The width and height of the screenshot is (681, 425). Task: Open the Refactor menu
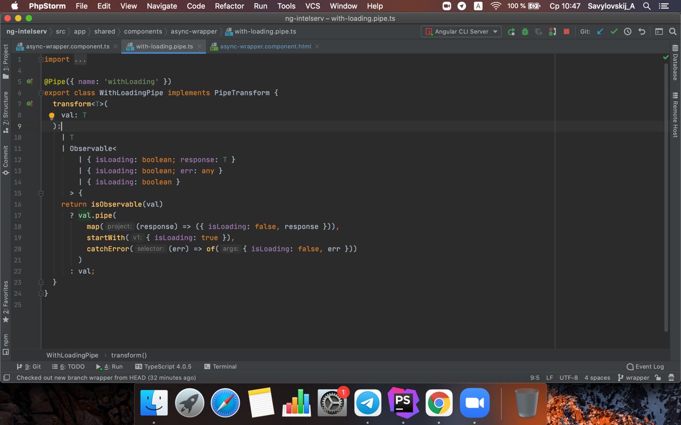coord(229,6)
